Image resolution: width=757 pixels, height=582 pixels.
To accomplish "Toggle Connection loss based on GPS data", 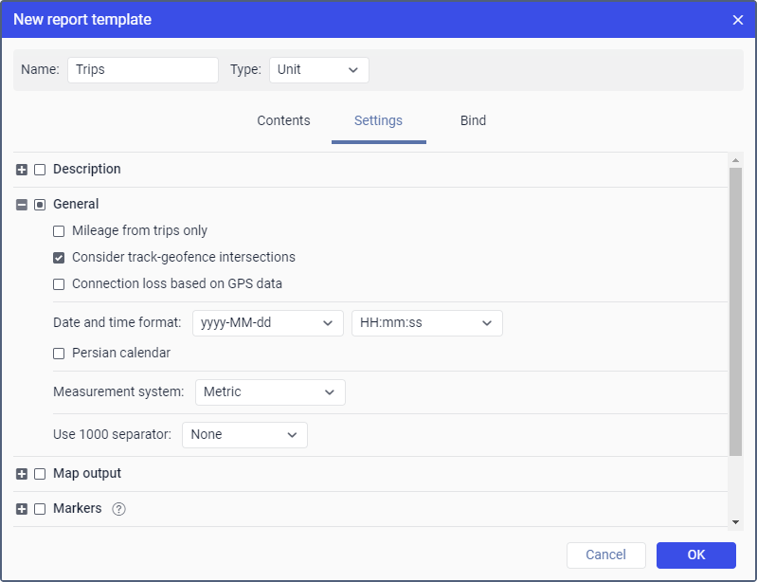I will (x=59, y=283).
